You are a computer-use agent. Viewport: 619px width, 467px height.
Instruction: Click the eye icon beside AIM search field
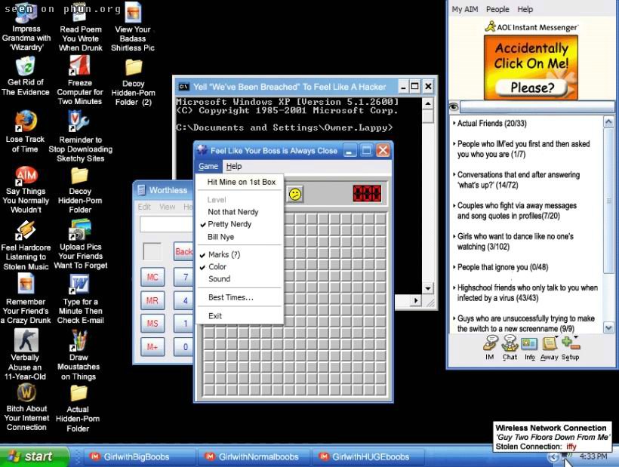pos(454,106)
